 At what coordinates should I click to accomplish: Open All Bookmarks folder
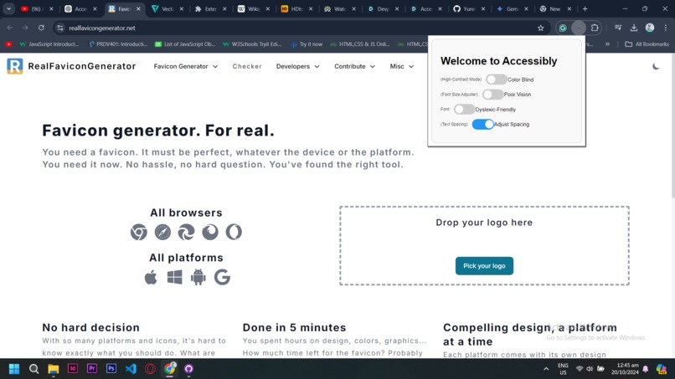point(647,44)
